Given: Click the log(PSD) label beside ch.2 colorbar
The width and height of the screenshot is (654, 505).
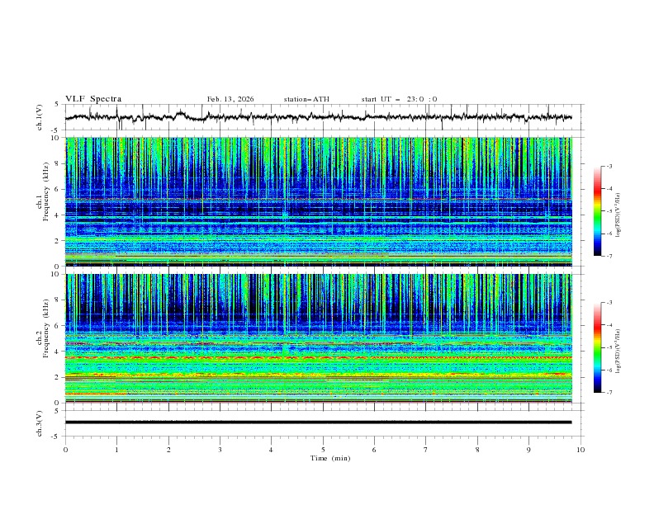Looking at the screenshot, I should point(618,352).
